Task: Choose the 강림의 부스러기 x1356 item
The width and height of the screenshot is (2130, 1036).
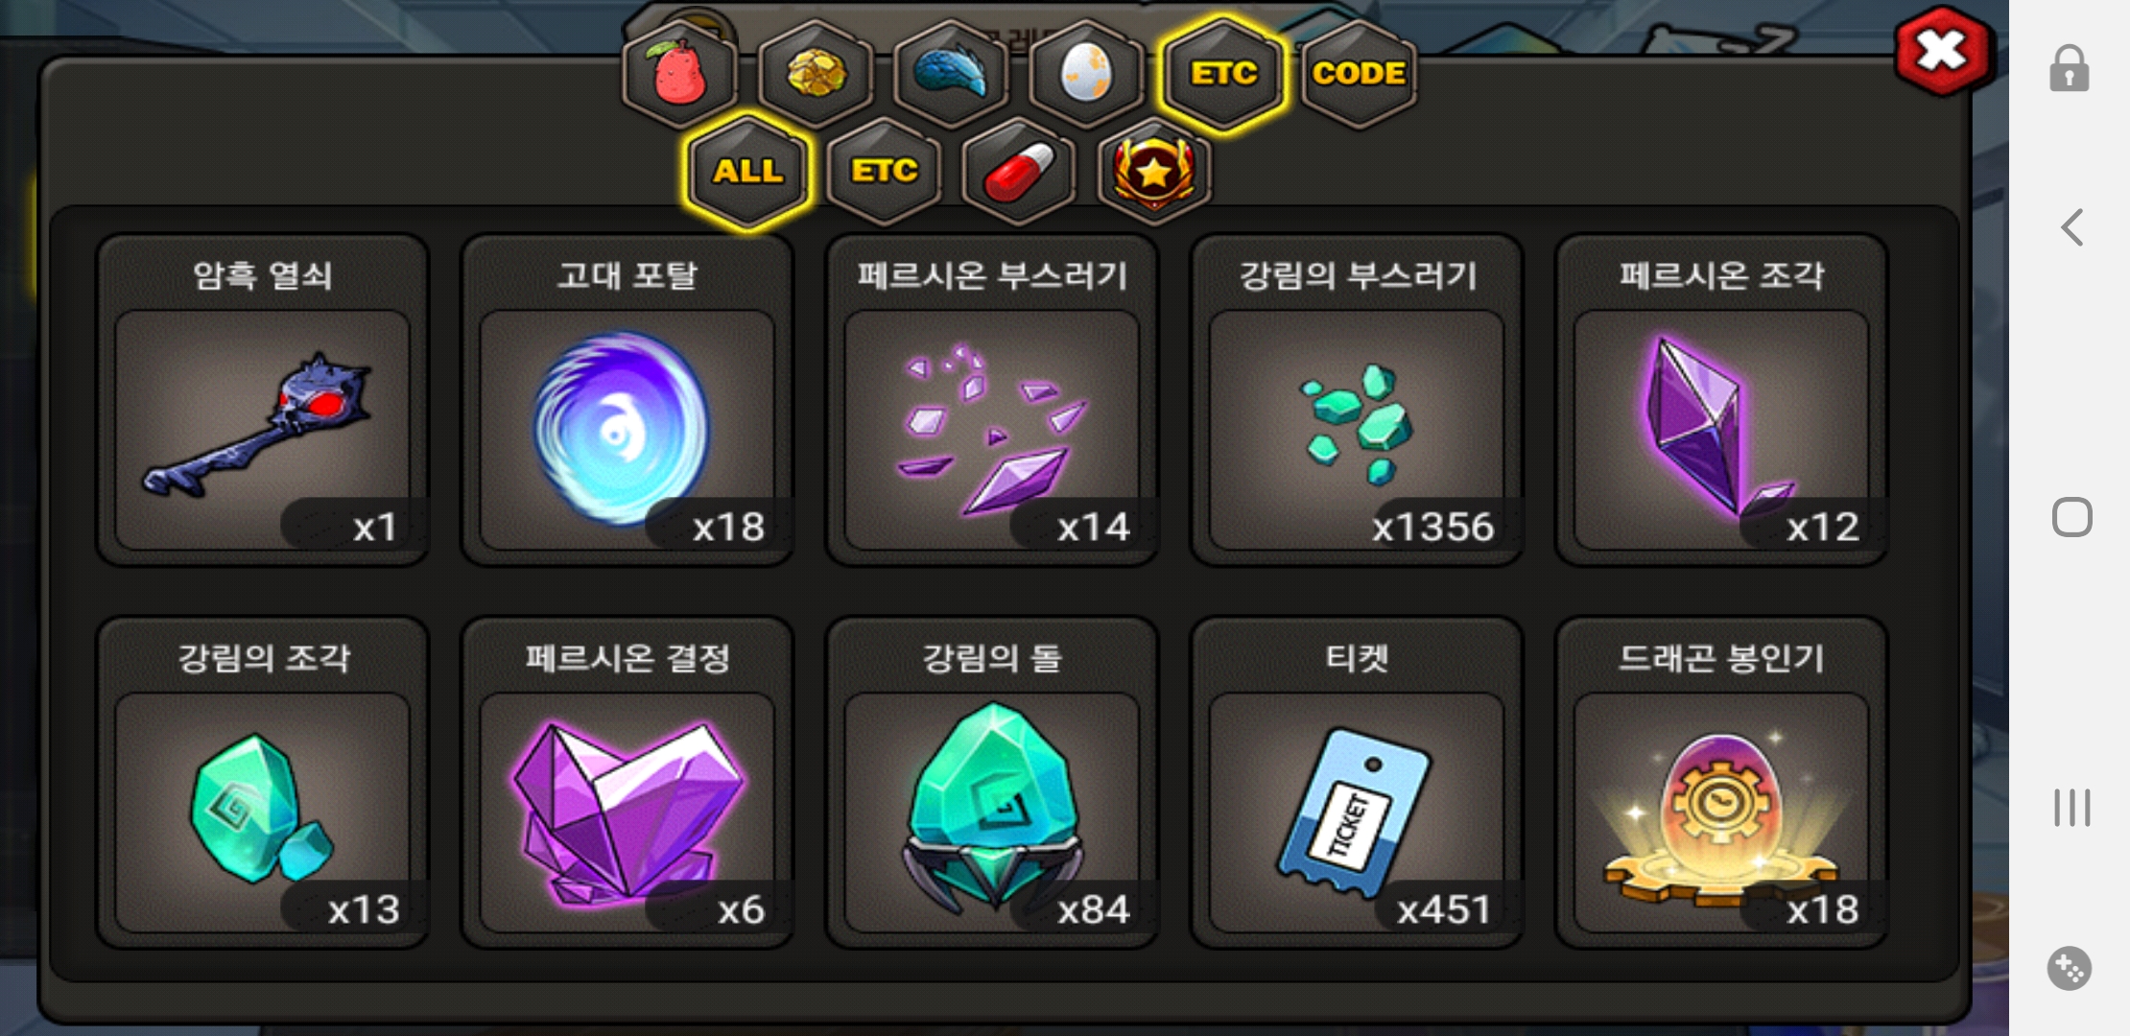Action: coord(1357,400)
